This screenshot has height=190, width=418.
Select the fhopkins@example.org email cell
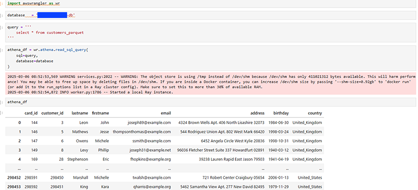[x=151, y=159]
